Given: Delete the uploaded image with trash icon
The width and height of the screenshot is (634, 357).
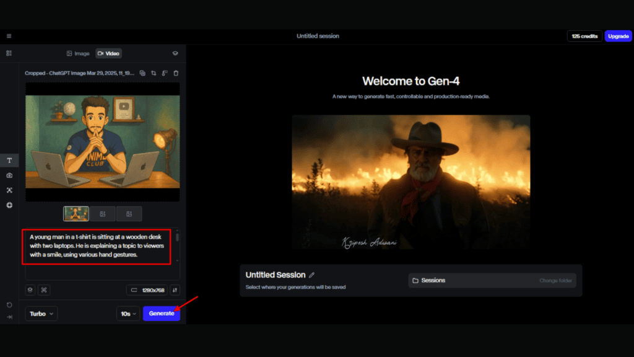Looking at the screenshot, I should coord(176,73).
